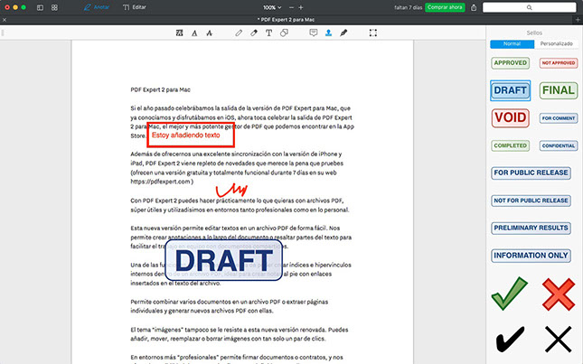Select the pen drawing tool
The width and height of the screenshot is (583, 364).
[x=239, y=33]
